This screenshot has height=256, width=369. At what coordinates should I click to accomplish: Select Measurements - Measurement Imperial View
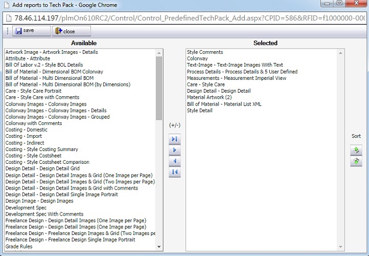237,78
